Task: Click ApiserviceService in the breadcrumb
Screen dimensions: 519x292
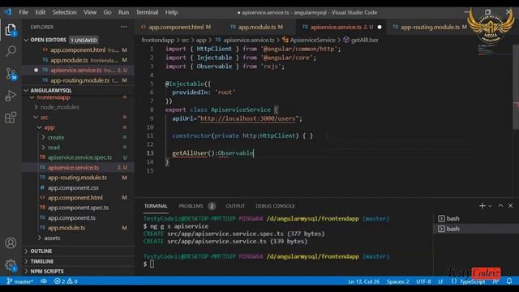Action: tap(312, 40)
